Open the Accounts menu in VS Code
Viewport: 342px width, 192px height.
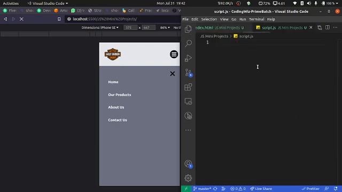coord(188,164)
